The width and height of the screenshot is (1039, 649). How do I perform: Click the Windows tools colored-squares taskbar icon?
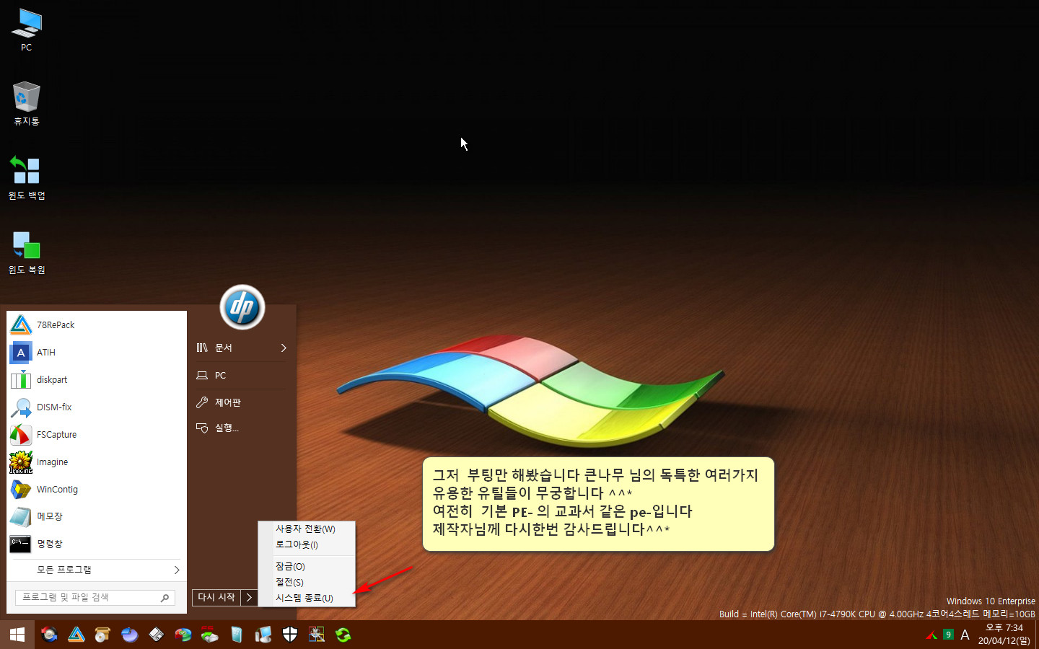click(317, 635)
